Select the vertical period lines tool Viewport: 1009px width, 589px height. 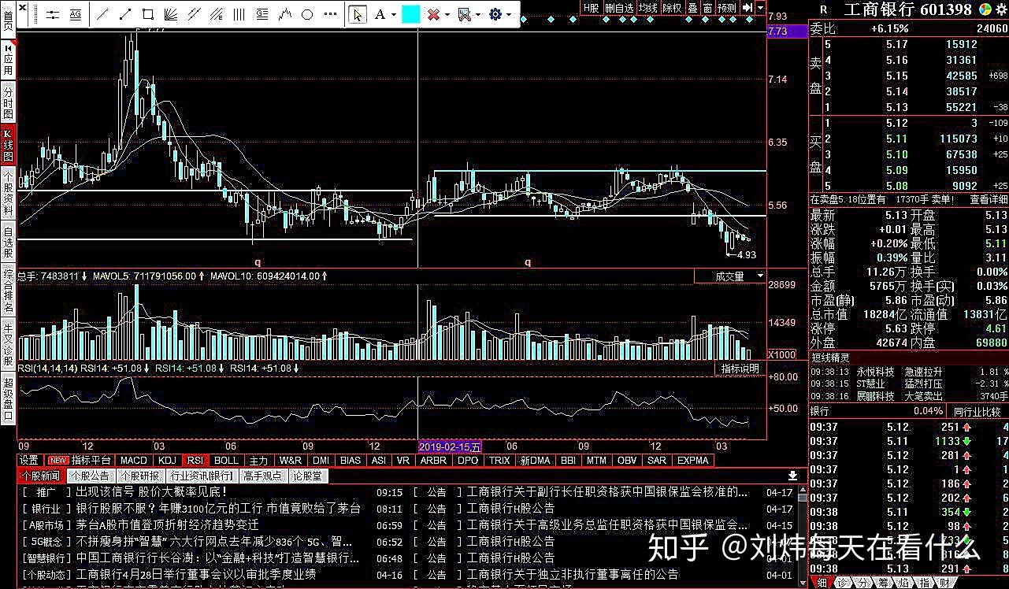coord(239,14)
